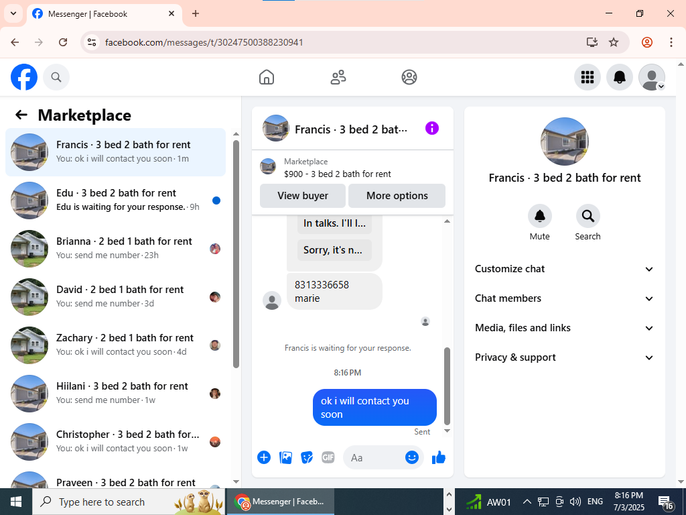Open the tab search dropdown arrow
Screen dimensions: 686x515
13,13
